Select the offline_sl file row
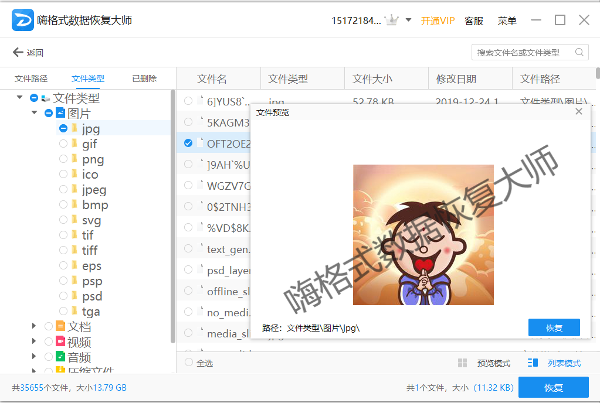 coord(214,291)
